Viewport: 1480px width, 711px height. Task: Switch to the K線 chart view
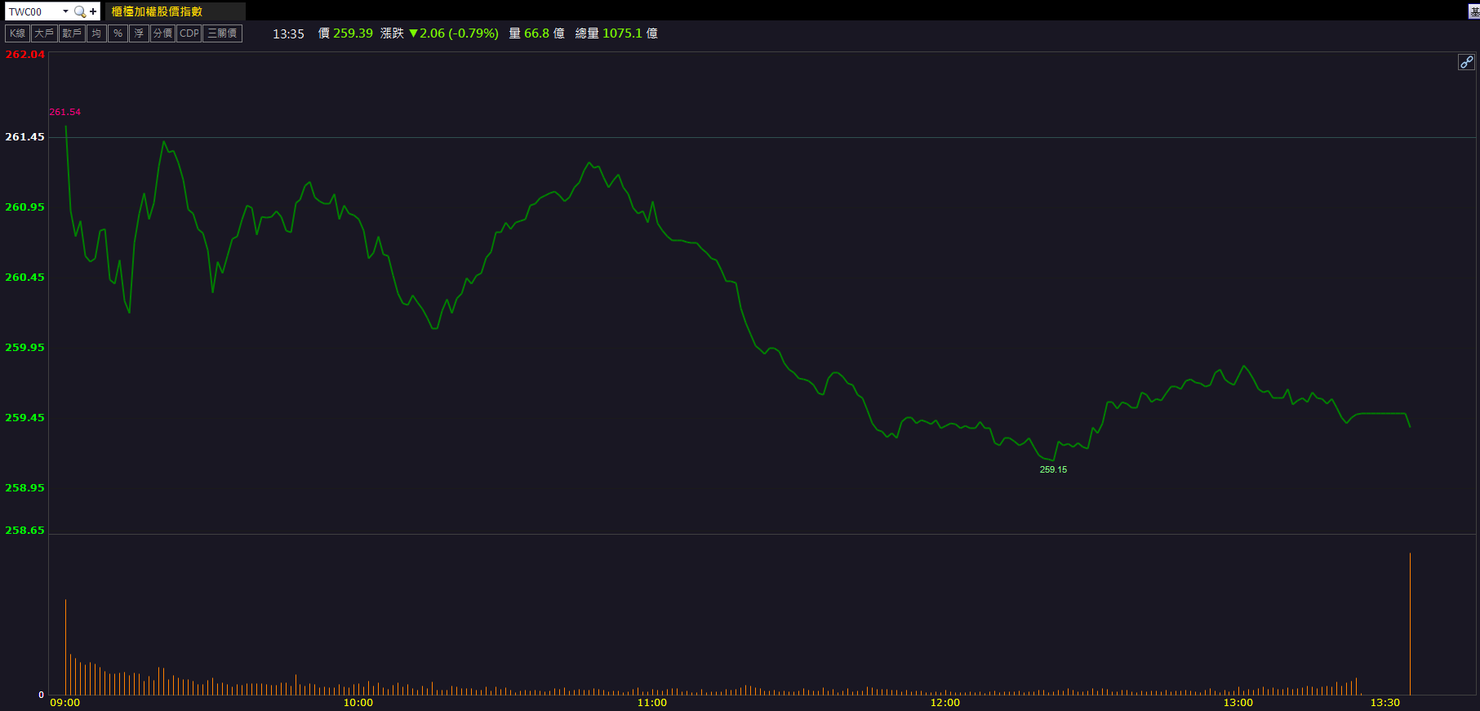[x=17, y=33]
